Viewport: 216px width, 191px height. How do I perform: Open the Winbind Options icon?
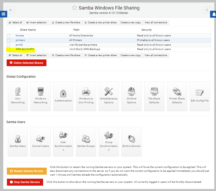(131, 96)
